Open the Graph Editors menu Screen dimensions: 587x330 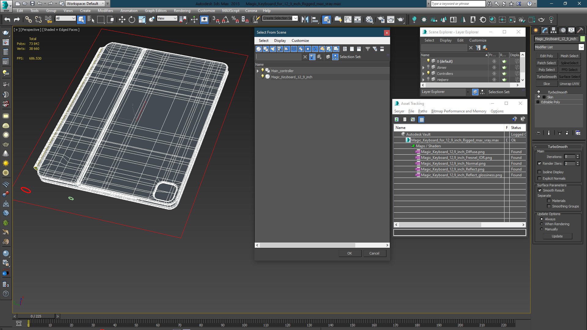pyautogui.click(x=156, y=11)
